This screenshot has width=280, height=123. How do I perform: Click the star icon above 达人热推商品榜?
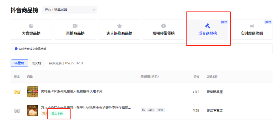pos(119,26)
